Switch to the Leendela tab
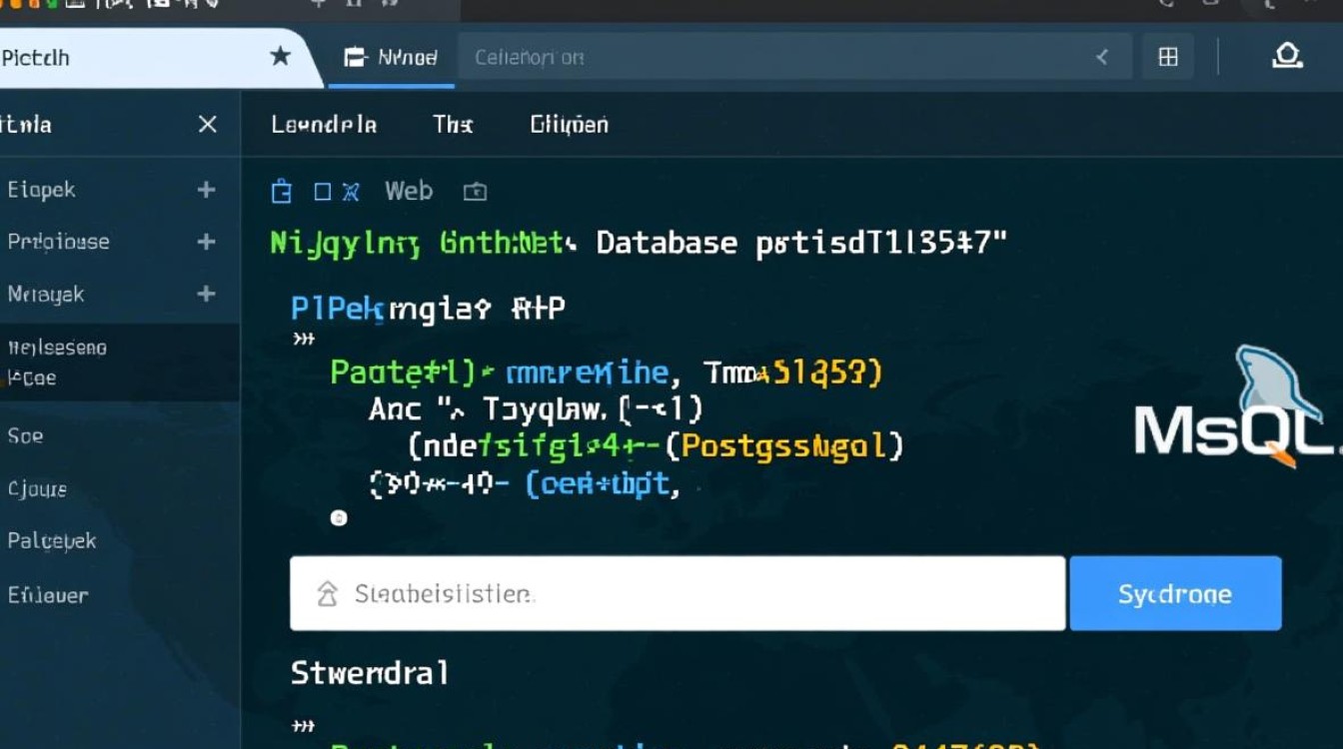 (324, 125)
